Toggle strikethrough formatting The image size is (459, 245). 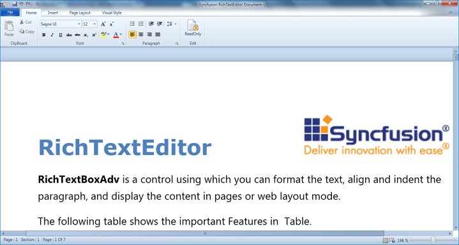click(69, 35)
